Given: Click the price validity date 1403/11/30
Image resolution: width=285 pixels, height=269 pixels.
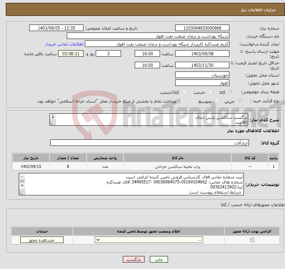Looking at the screenshot, I should (x=202, y=65).
